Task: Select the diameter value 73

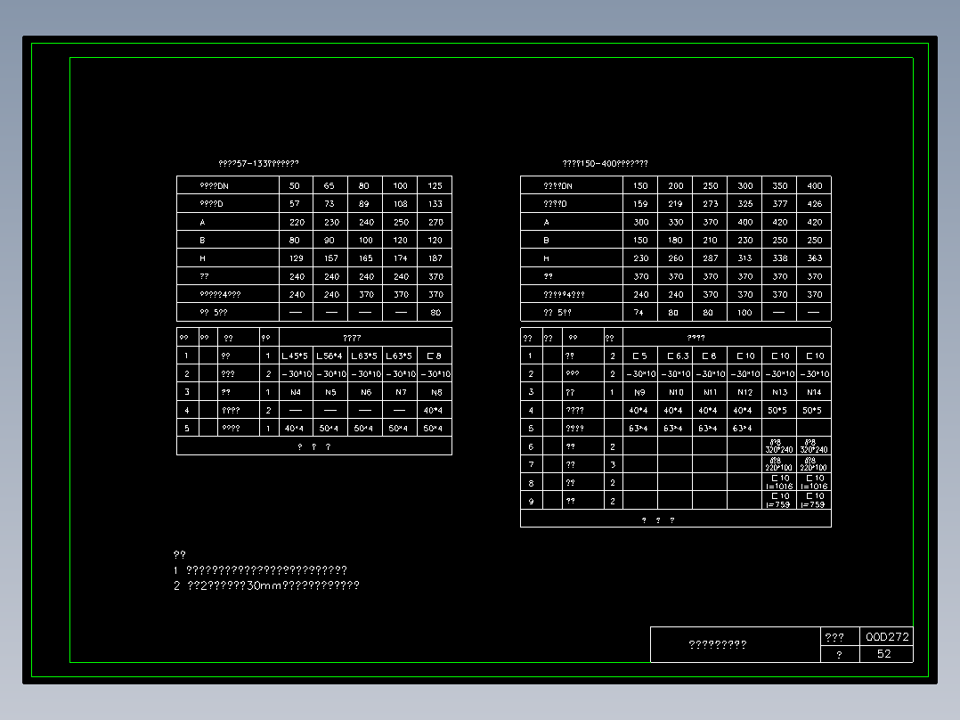Action: click(329, 203)
